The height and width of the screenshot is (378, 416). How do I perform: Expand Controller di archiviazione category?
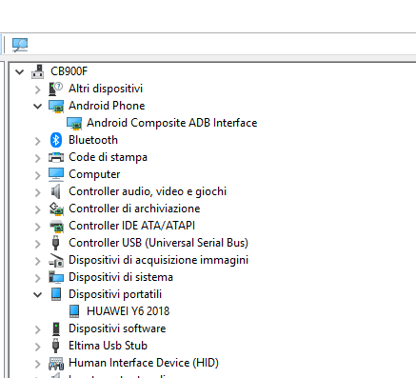[38, 209]
